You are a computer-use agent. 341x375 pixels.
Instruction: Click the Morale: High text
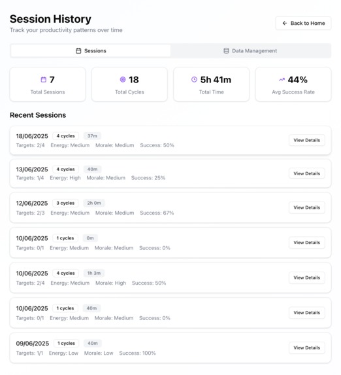click(110, 283)
